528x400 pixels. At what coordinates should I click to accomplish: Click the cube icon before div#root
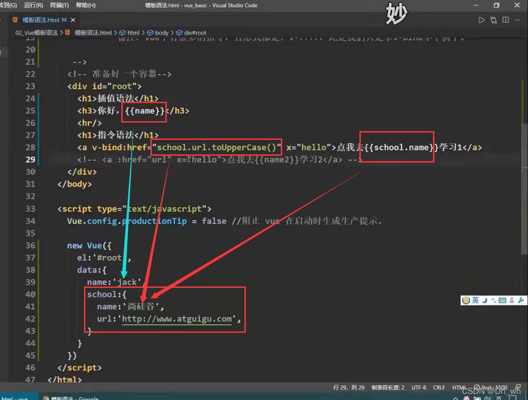(179, 33)
